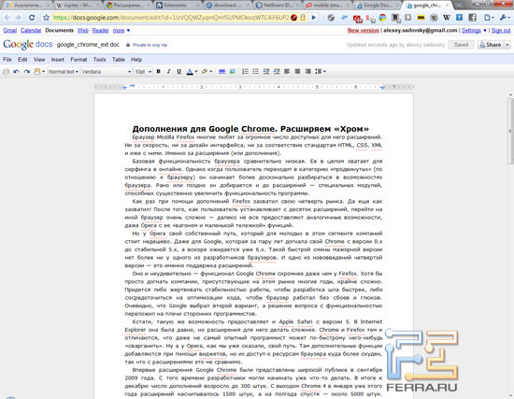
Task: Open the Tools menu
Action: (x=99, y=60)
